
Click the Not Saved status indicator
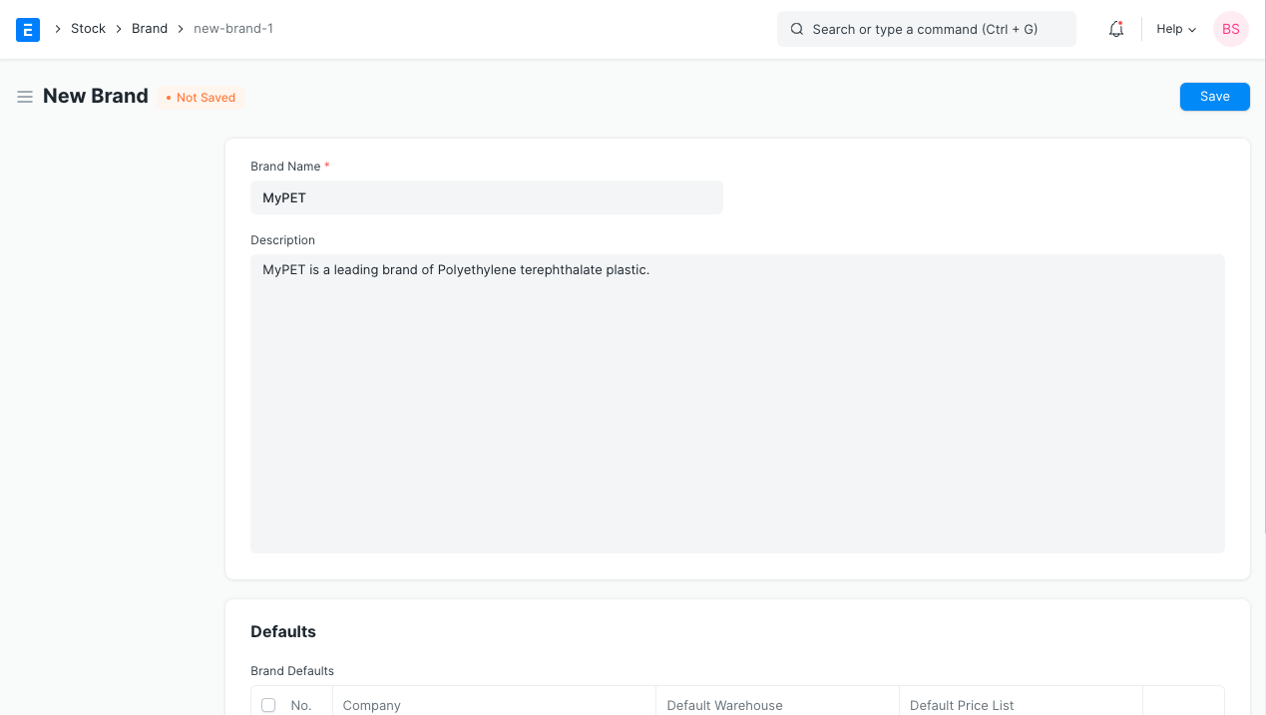(x=201, y=98)
